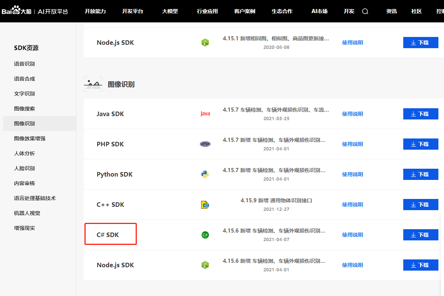Select 人脸识别 in the SDK sidebar
Viewport: 444px width, 296px height.
tap(24, 168)
